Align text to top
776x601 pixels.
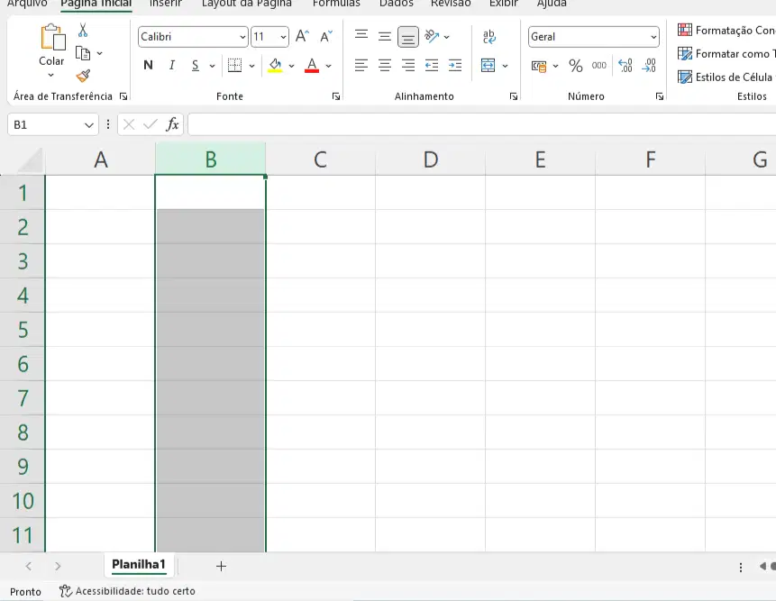[x=361, y=36]
